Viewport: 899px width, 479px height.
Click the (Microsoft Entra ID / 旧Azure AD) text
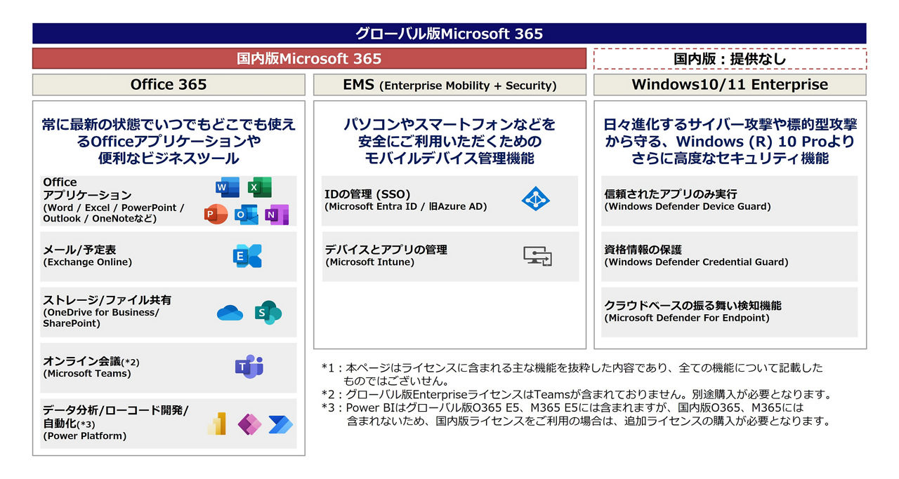pos(405,207)
